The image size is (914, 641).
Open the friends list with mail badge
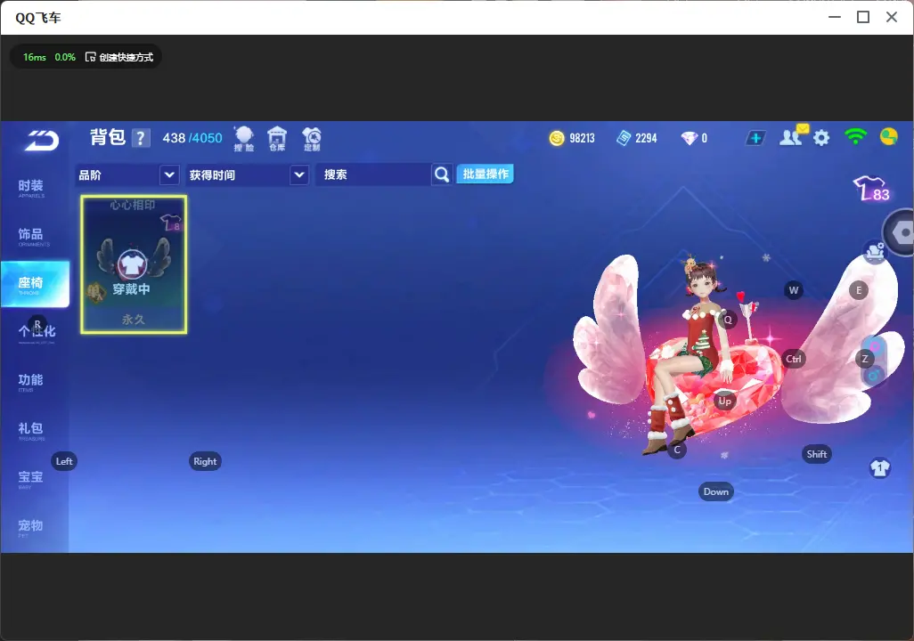(794, 136)
